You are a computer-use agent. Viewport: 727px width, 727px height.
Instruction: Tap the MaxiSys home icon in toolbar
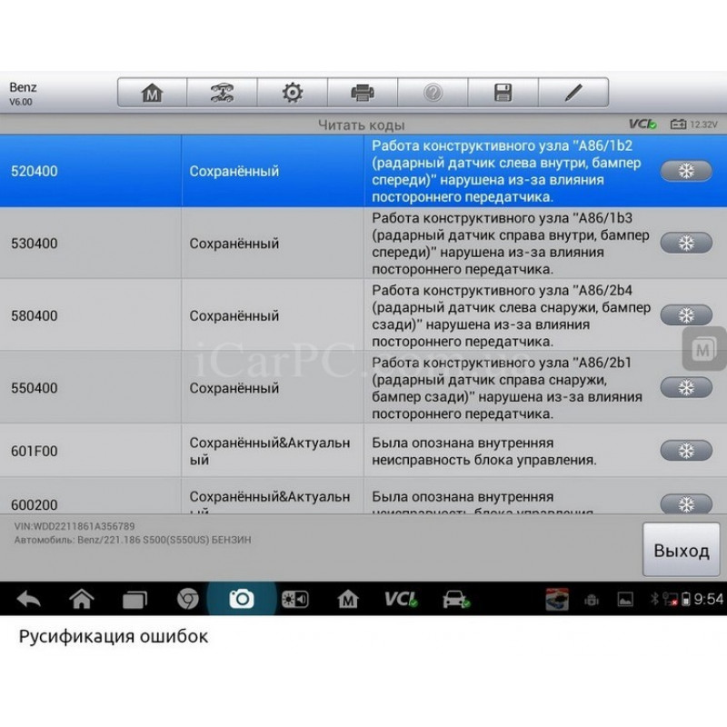click(152, 93)
